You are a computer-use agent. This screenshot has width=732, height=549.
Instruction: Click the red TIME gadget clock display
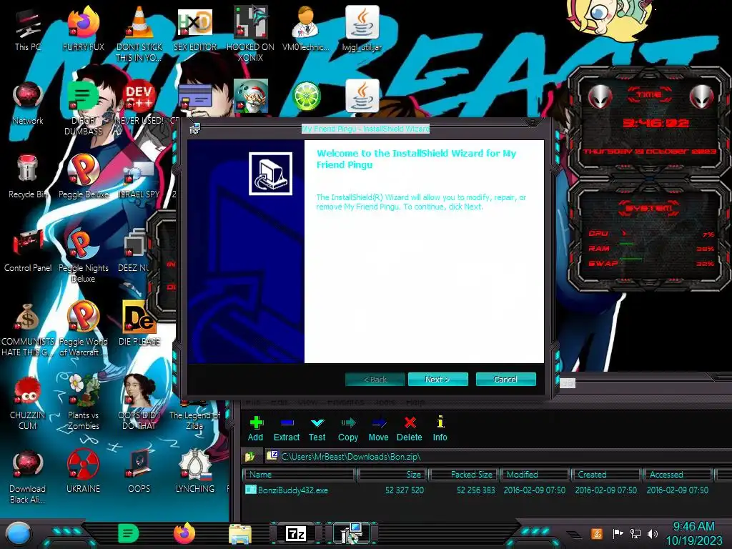(x=655, y=123)
